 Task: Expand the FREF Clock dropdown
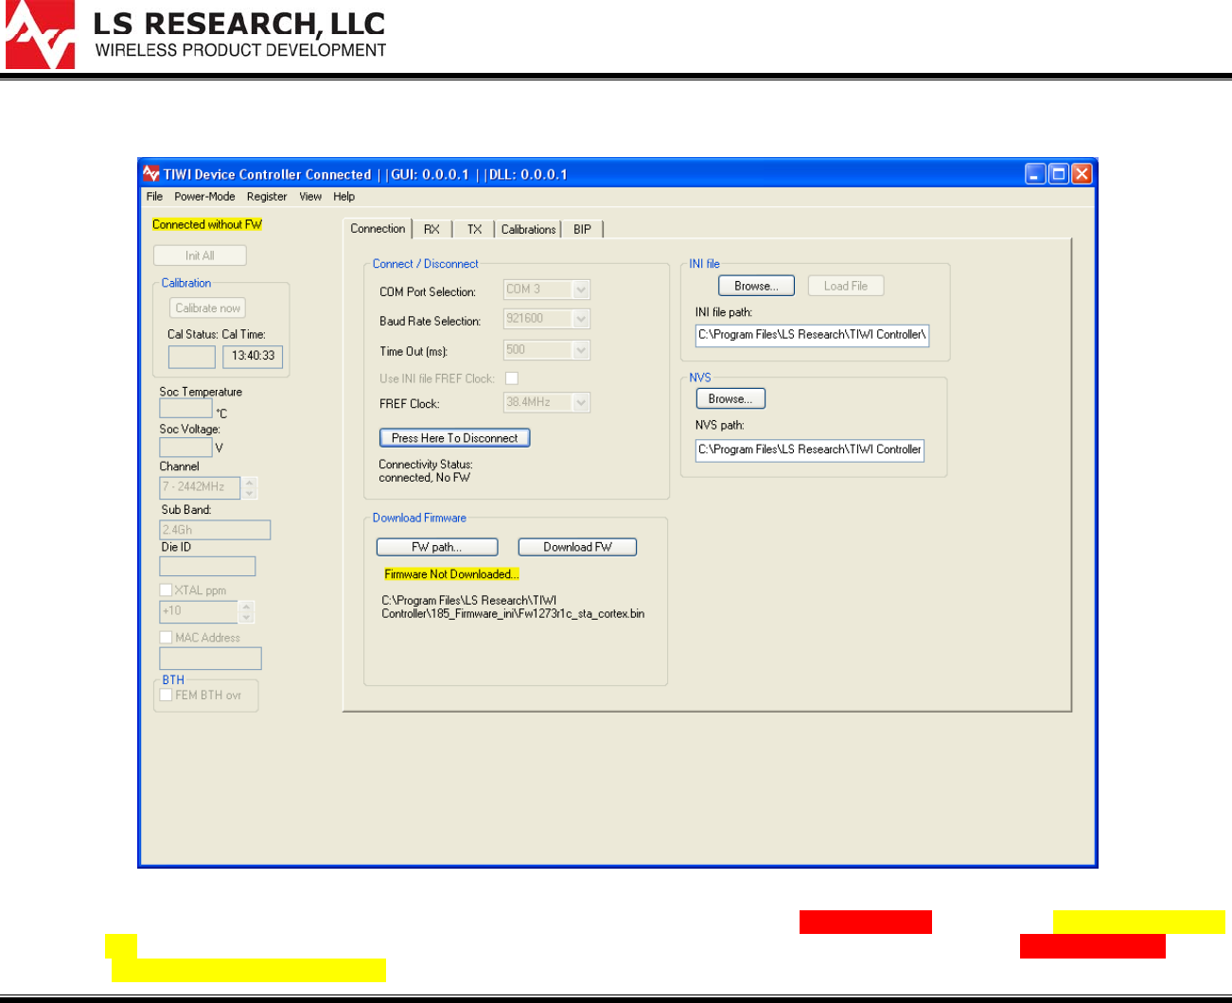click(x=581, y=402)
